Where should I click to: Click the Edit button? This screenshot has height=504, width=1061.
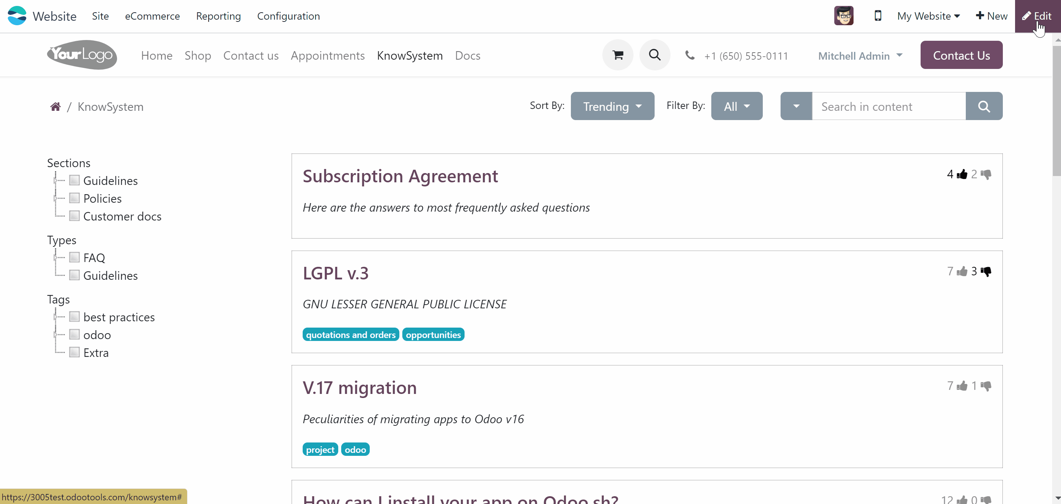1038,16
